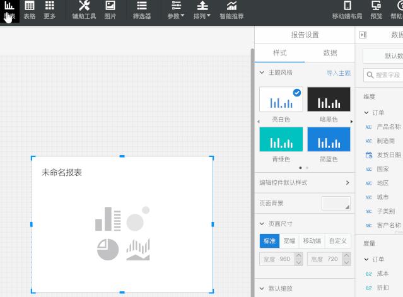Increase the 宽度 width value
Image resolution: width=403 pixels, height=297 pixels.
tap(299, 255)
